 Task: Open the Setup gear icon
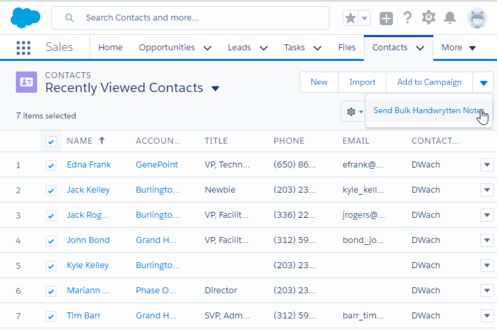429,18
